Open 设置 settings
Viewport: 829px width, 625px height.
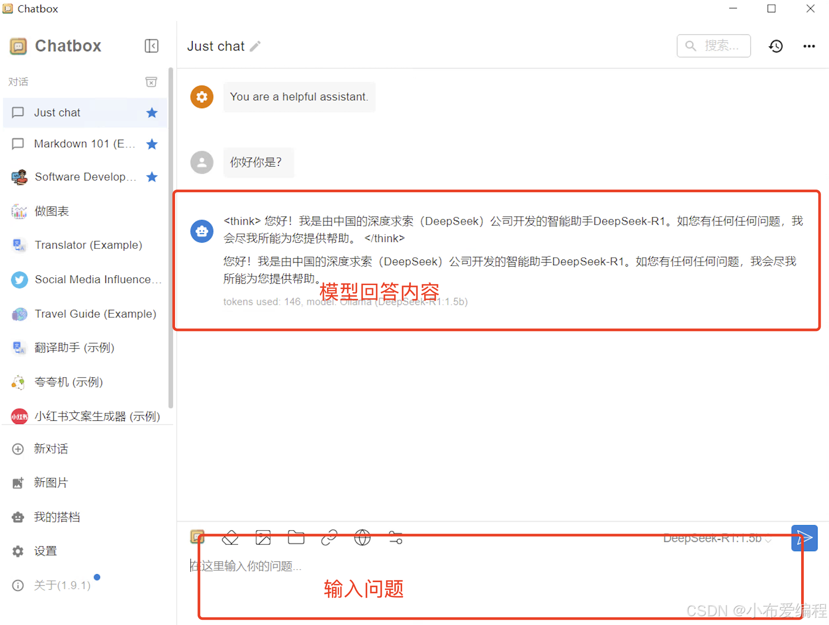84,551
